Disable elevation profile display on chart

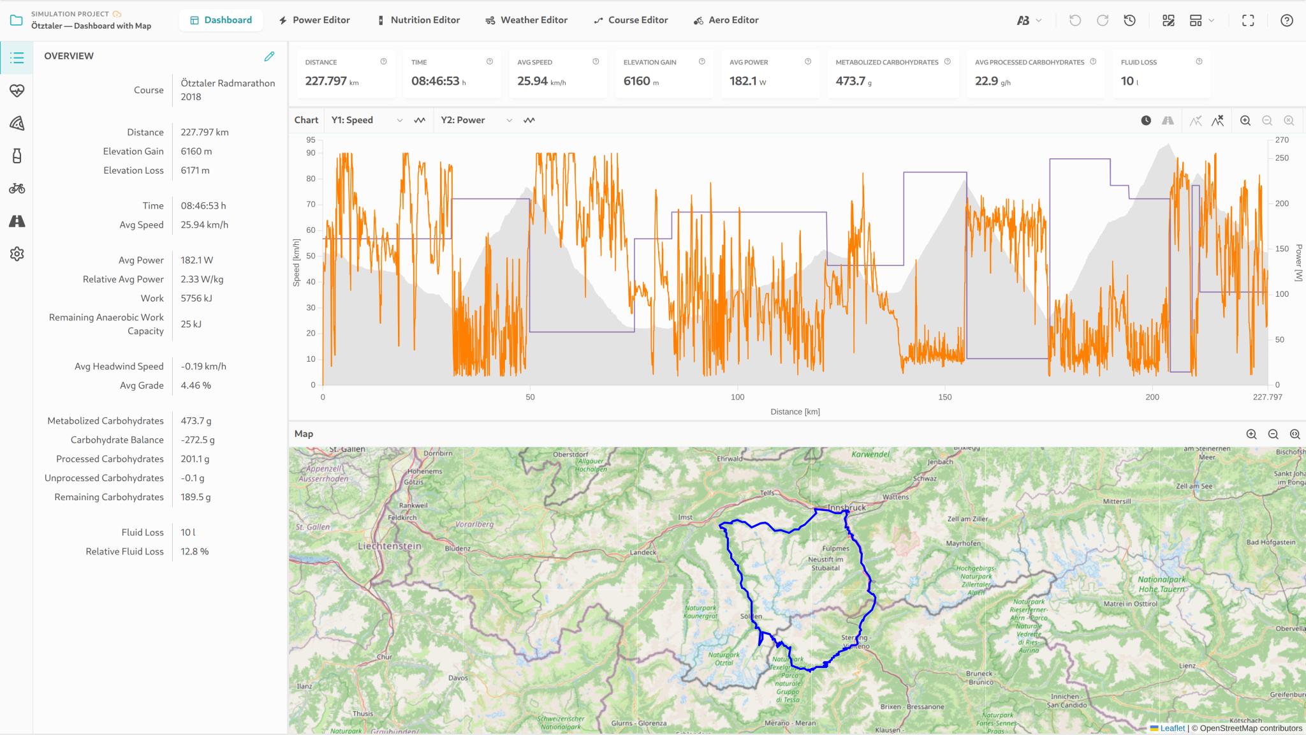point(1217,120)
